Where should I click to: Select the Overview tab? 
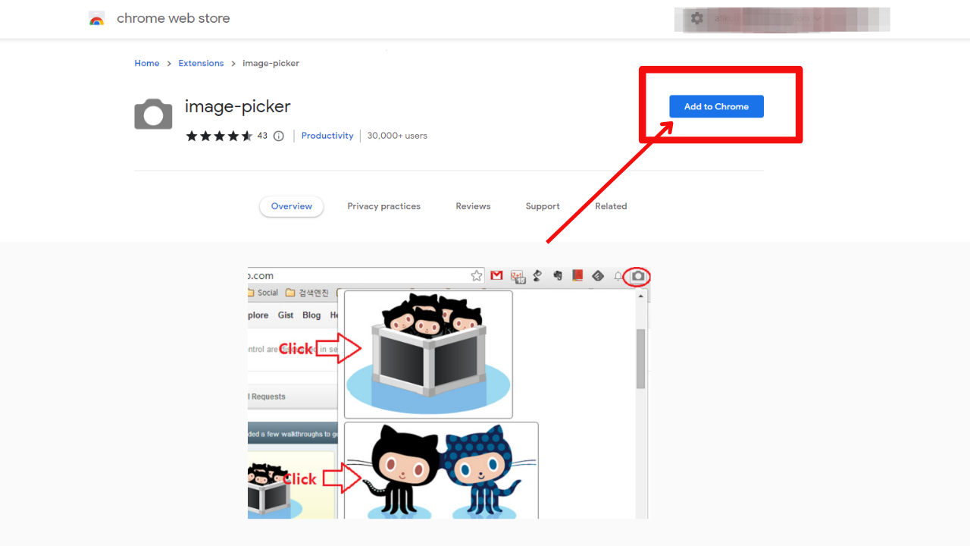point(292,206)
